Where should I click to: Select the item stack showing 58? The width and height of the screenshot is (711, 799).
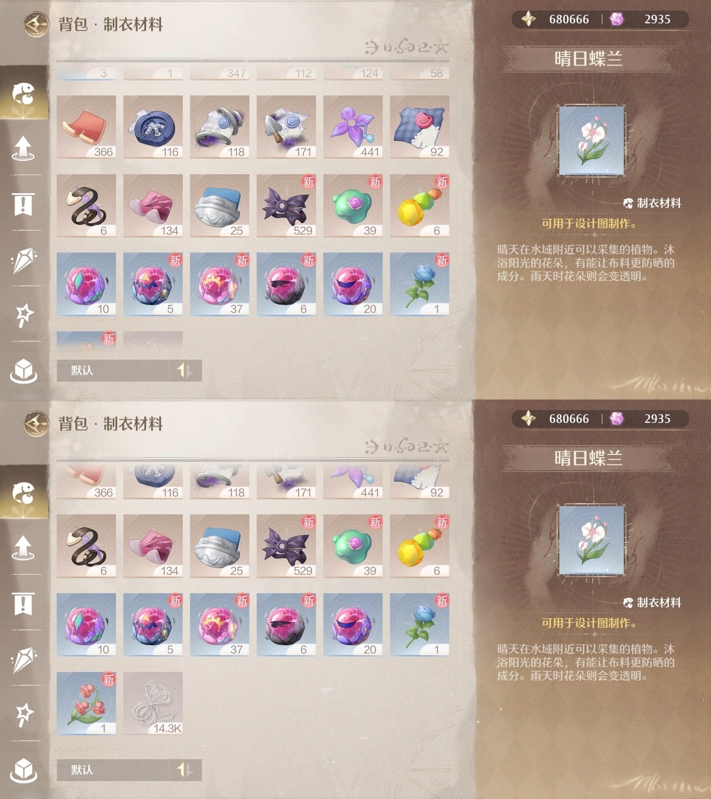pyautogui.click(x=419, y=73)
